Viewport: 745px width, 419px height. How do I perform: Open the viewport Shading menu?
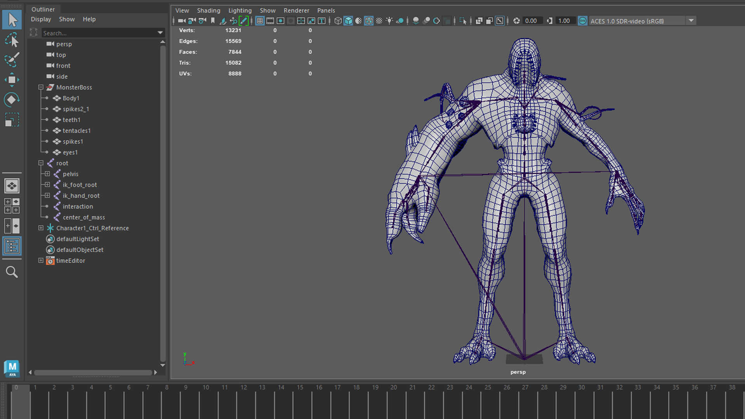coord(208,10)
